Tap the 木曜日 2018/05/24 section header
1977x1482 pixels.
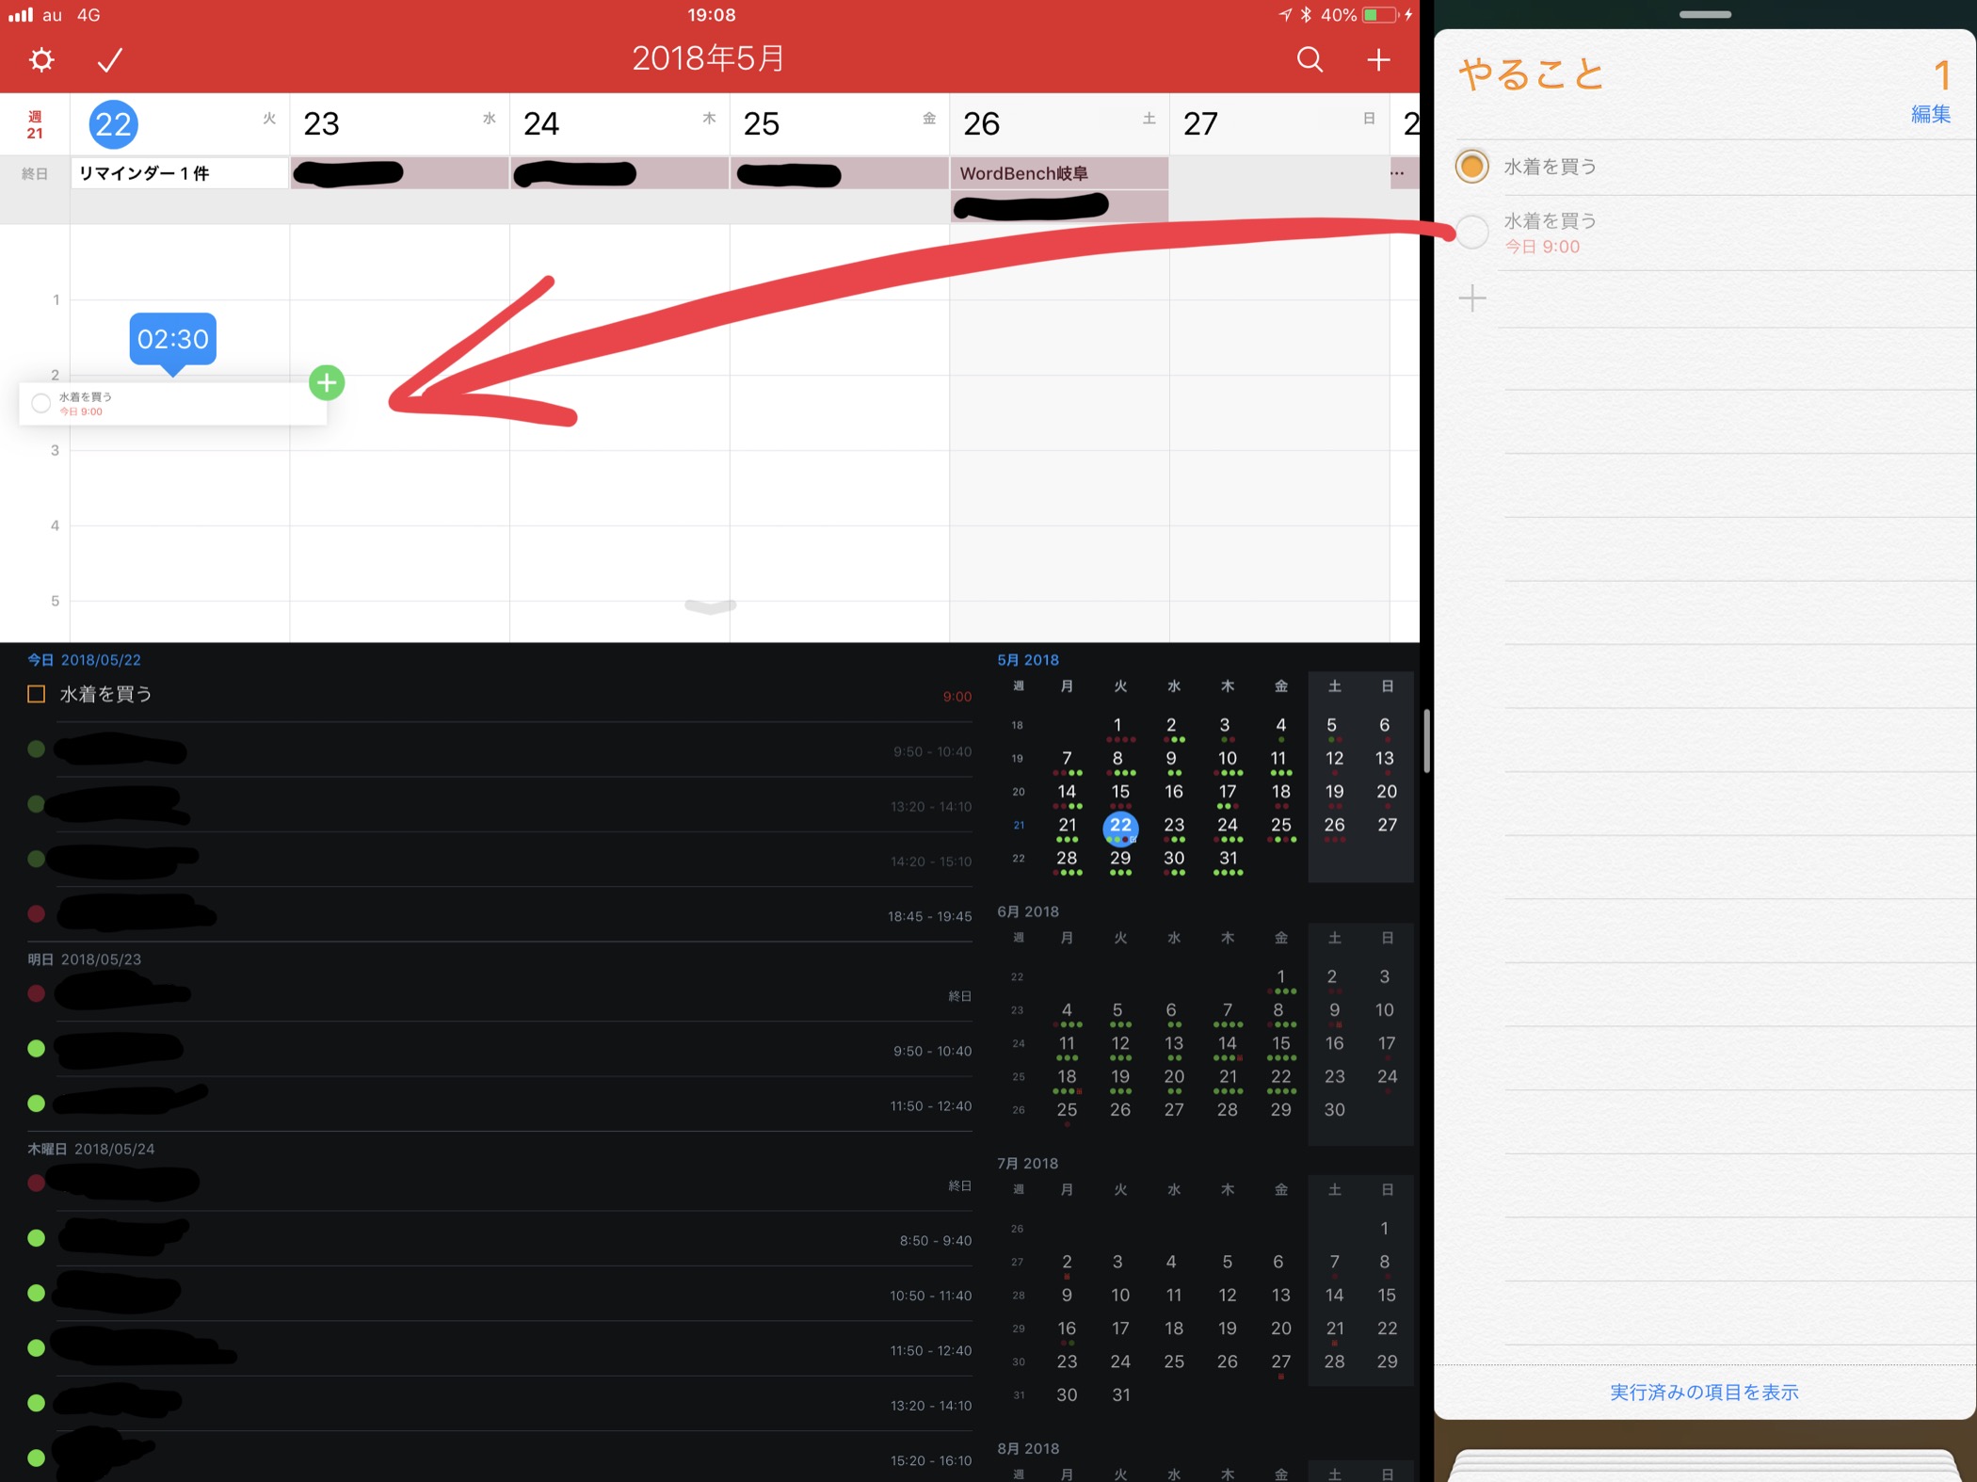click(x=90, y=1149)
